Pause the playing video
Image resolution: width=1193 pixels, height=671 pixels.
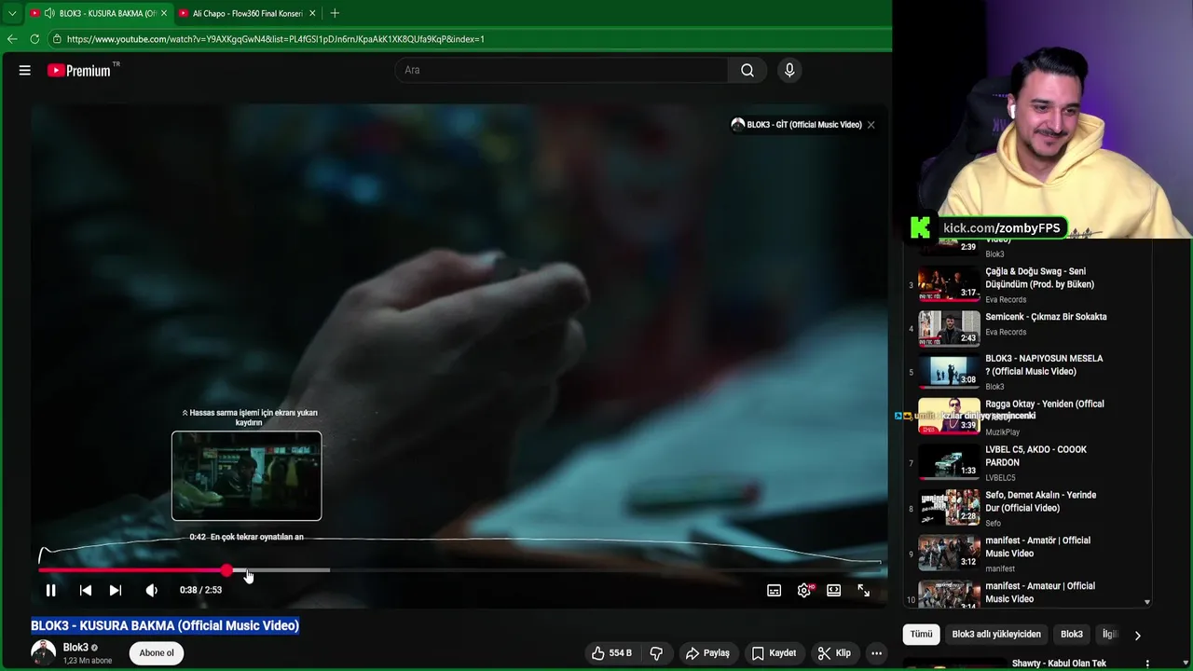pyautogui.click(x=51, y=590)
